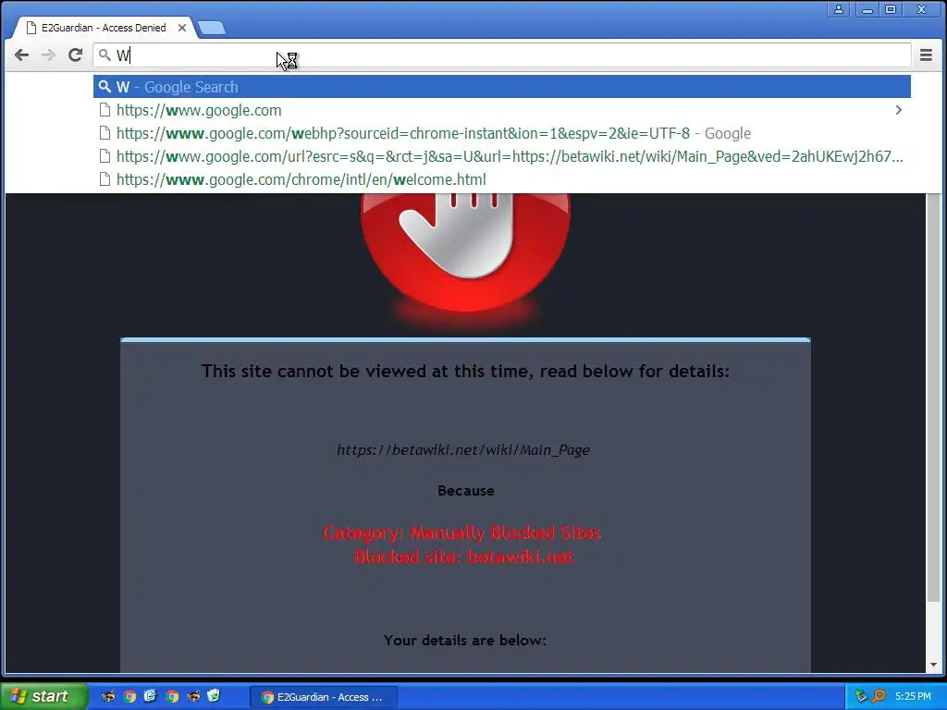This screenshot has width=947, height=710.
Task: Choose the 'W - Google Search' suggestion
Action: point(502,87)
